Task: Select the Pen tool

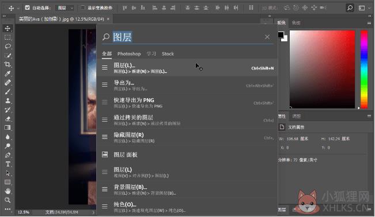Action: click(7, 155)
